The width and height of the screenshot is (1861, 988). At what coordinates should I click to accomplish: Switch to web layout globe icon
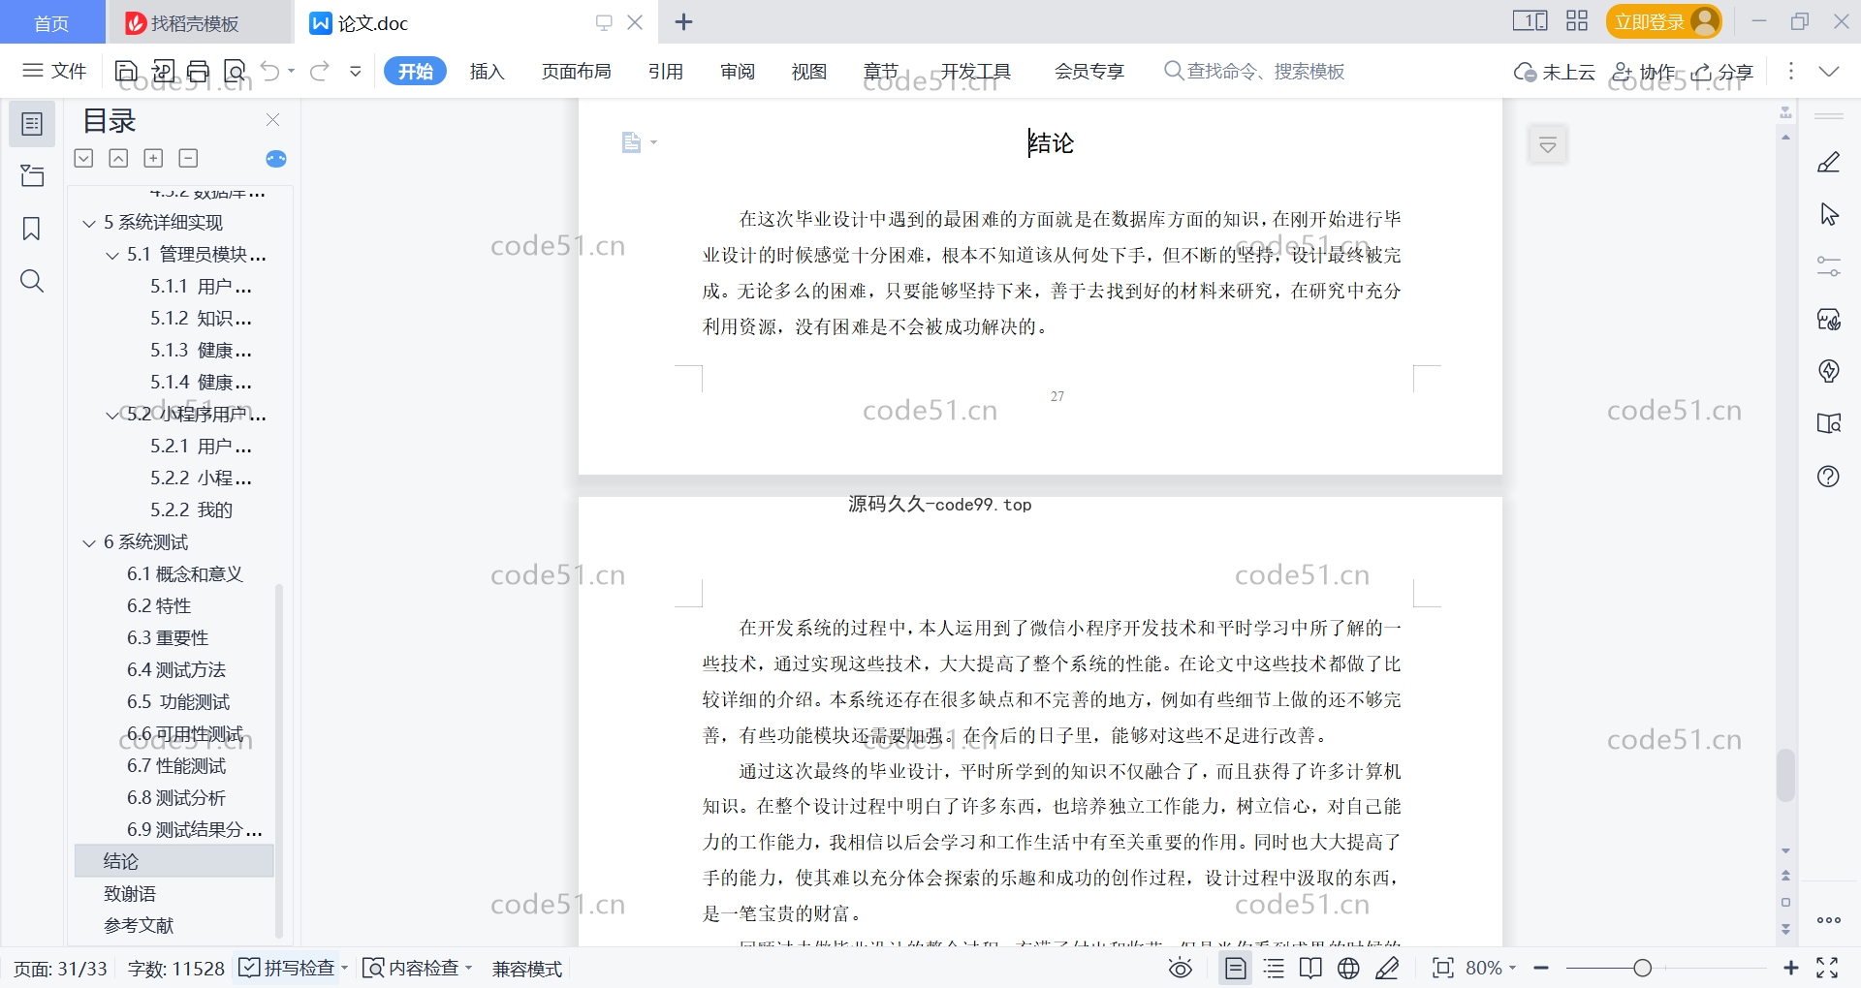pyautogui.click(x=1348, y=968)
